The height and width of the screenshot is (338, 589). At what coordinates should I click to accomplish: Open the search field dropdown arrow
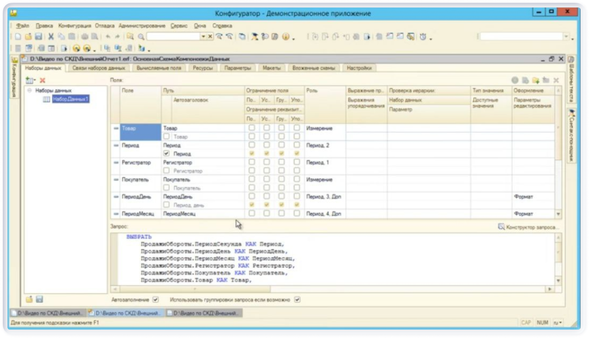click(203, 36)
